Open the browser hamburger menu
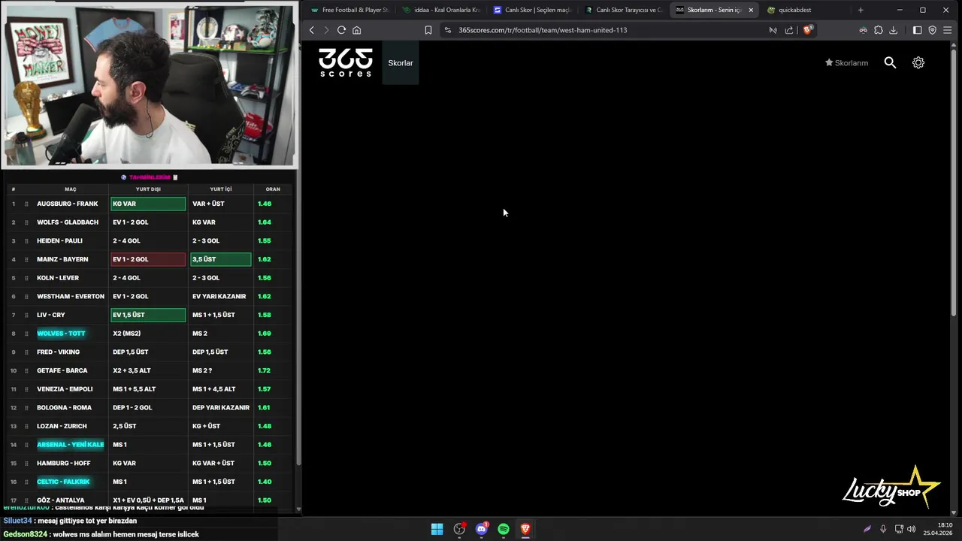This screenshot has height=541, width=962. (x=948, y=30)
